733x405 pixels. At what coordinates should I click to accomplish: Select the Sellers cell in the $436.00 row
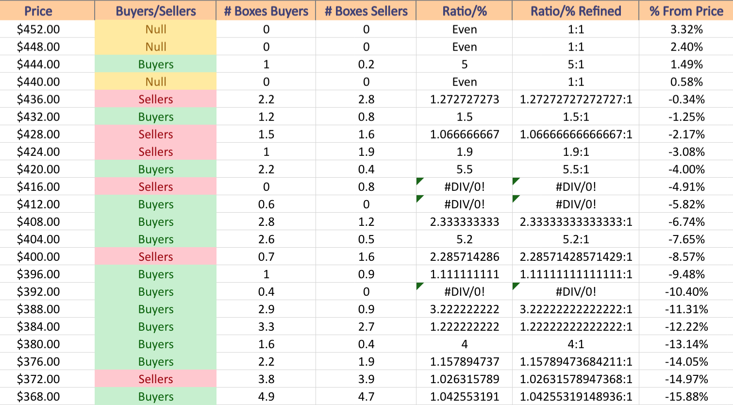(155, 99)
